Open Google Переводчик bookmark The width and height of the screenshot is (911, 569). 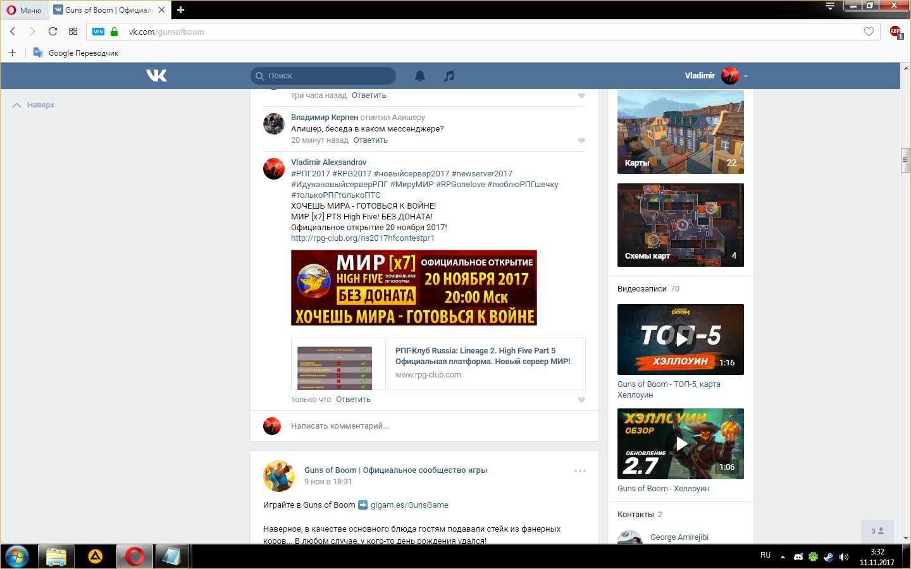click(76, 52)
